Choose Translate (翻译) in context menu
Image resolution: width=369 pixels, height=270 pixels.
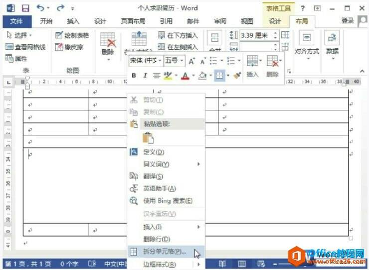pyautogui.click(x=166, y=176)
